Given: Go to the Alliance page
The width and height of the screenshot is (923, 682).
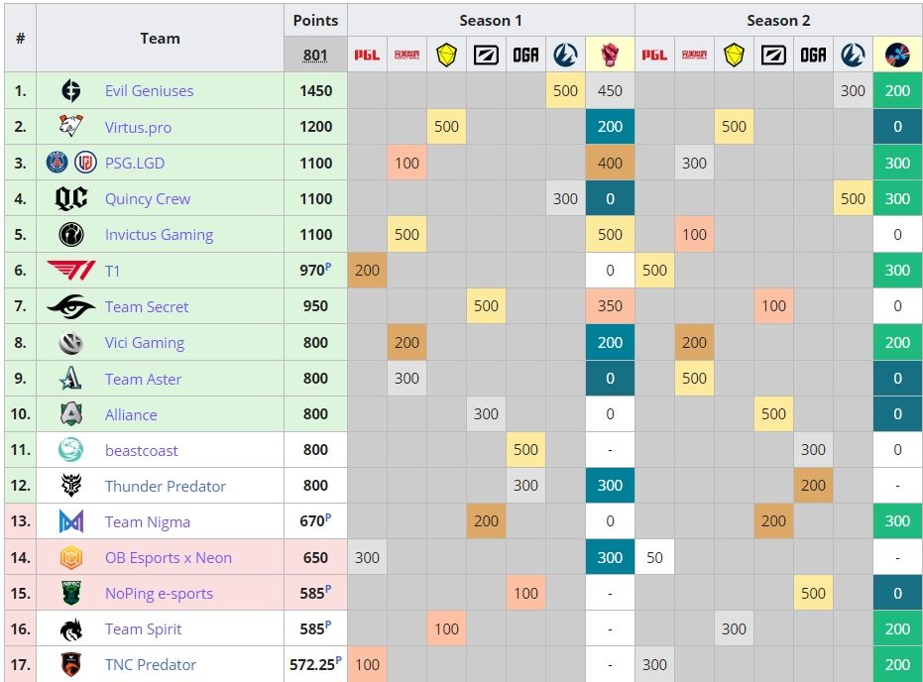Looking at the screenshot, I should coord(131,414).
